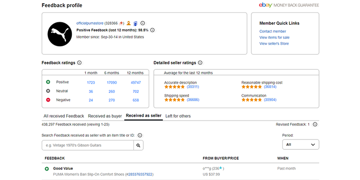This screenshot has width=360, height=180.
Task: Open Detailed seller ratings info icon
Action: (x=200, y=63)
